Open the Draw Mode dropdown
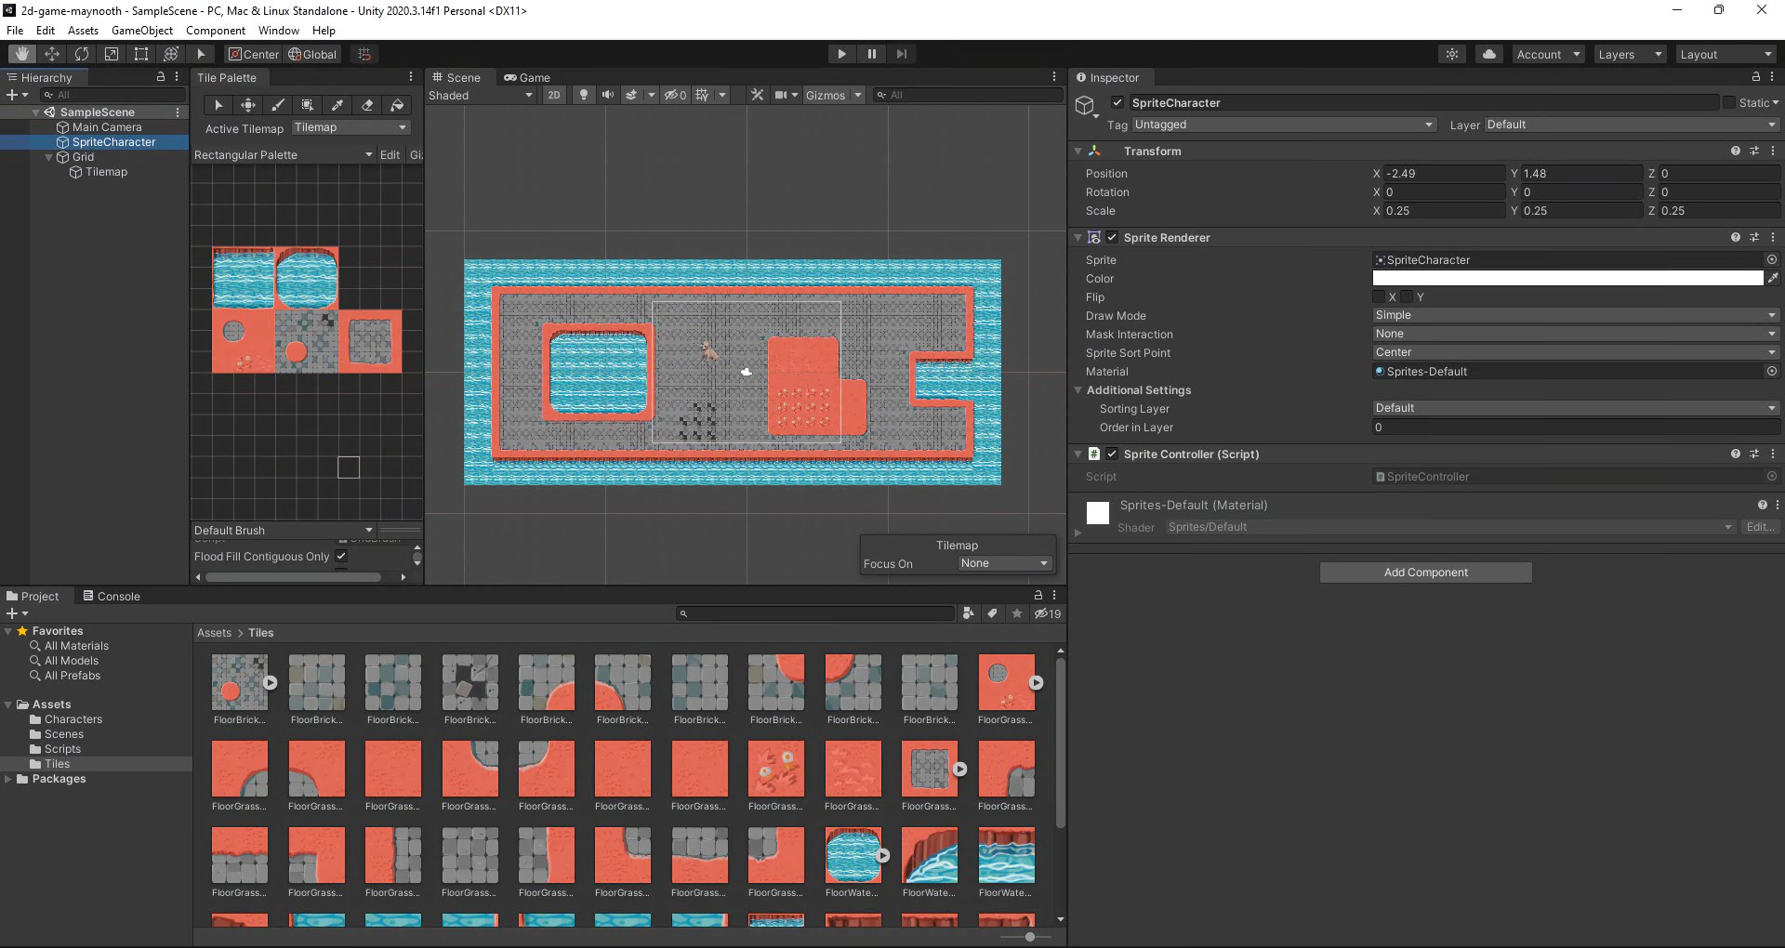The image size is (1785, 948). [1576, 315]
